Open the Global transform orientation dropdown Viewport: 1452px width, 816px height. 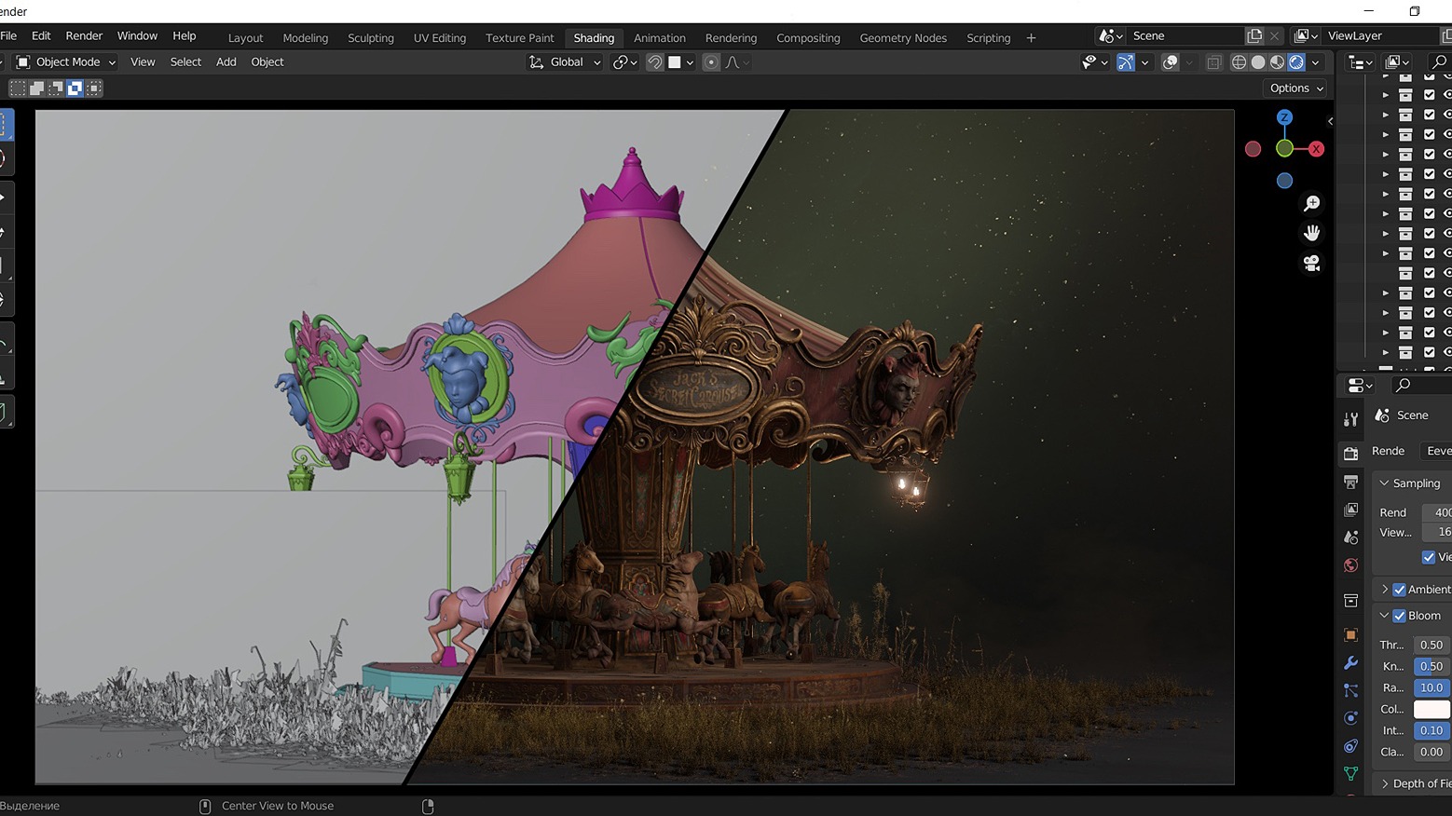[565, 62]
